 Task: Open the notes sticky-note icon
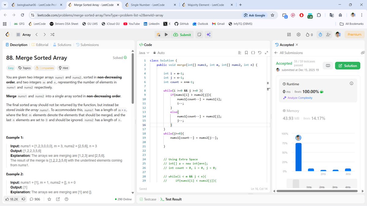click(x=199, y=35)
